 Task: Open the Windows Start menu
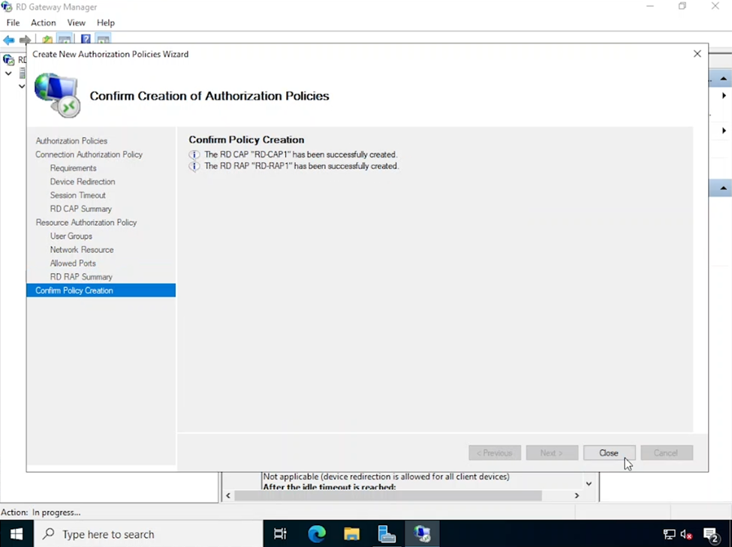[15, 533]
